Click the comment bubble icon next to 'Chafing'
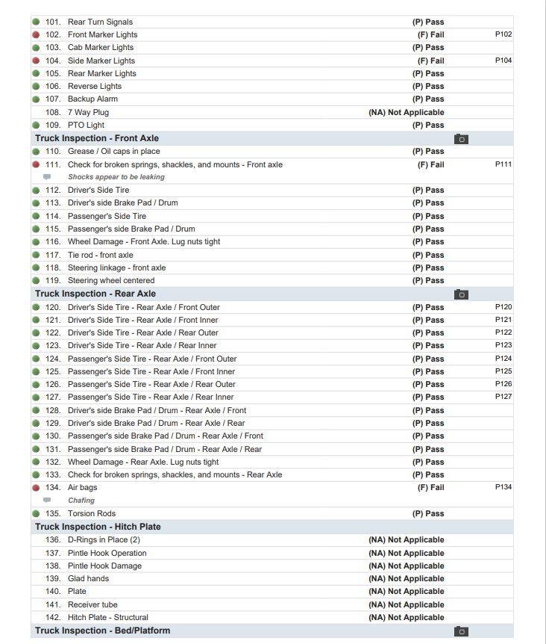 click(48, 501)
